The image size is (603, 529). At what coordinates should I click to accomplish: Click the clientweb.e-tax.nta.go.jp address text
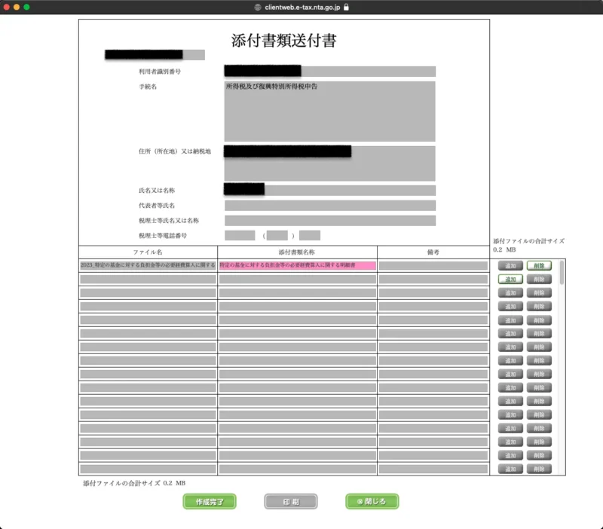tap(302, 7)
